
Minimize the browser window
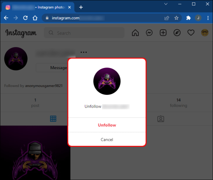pyautogui.click(x=180, y=4)
